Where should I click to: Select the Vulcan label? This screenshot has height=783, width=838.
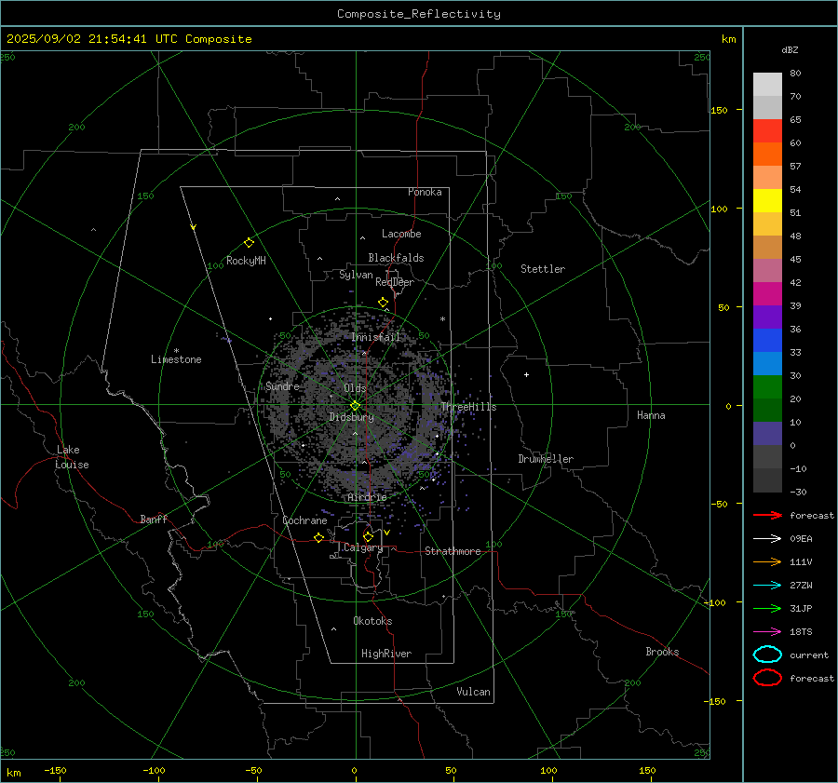(x=474, y=692)
